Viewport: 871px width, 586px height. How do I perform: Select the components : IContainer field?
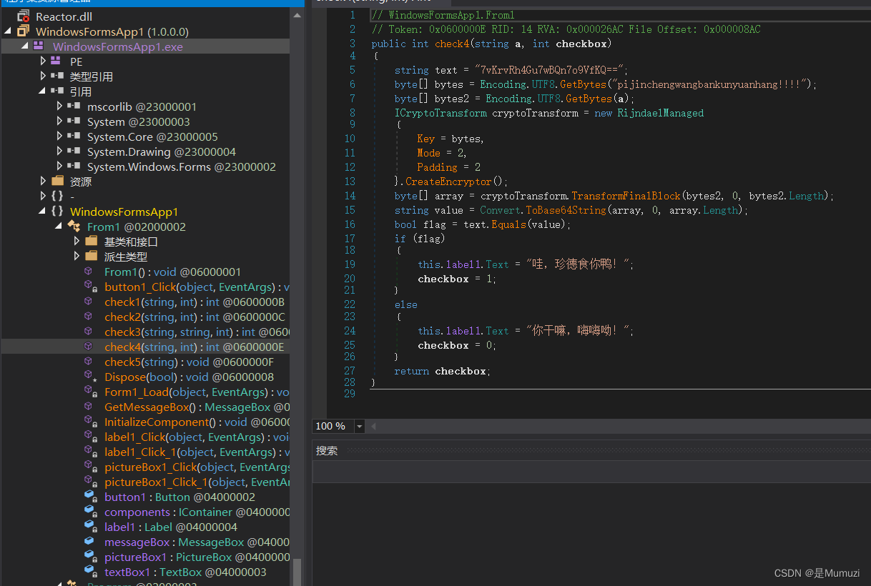click(x=197, y=512)
